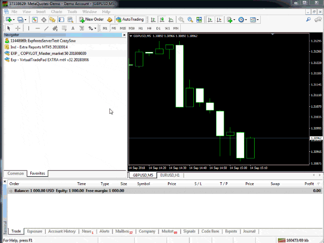The height and width of the screenshot is (243, 324).
Task: Open the new chart dropdown arrow
Action: pyautogui.click(x=14, y=20)
